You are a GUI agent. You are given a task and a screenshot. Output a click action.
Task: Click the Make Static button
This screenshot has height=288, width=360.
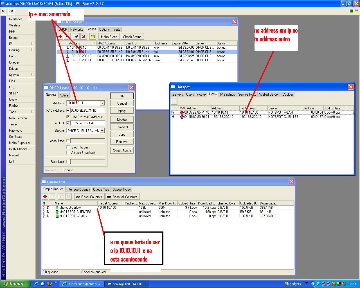(109, 37)
